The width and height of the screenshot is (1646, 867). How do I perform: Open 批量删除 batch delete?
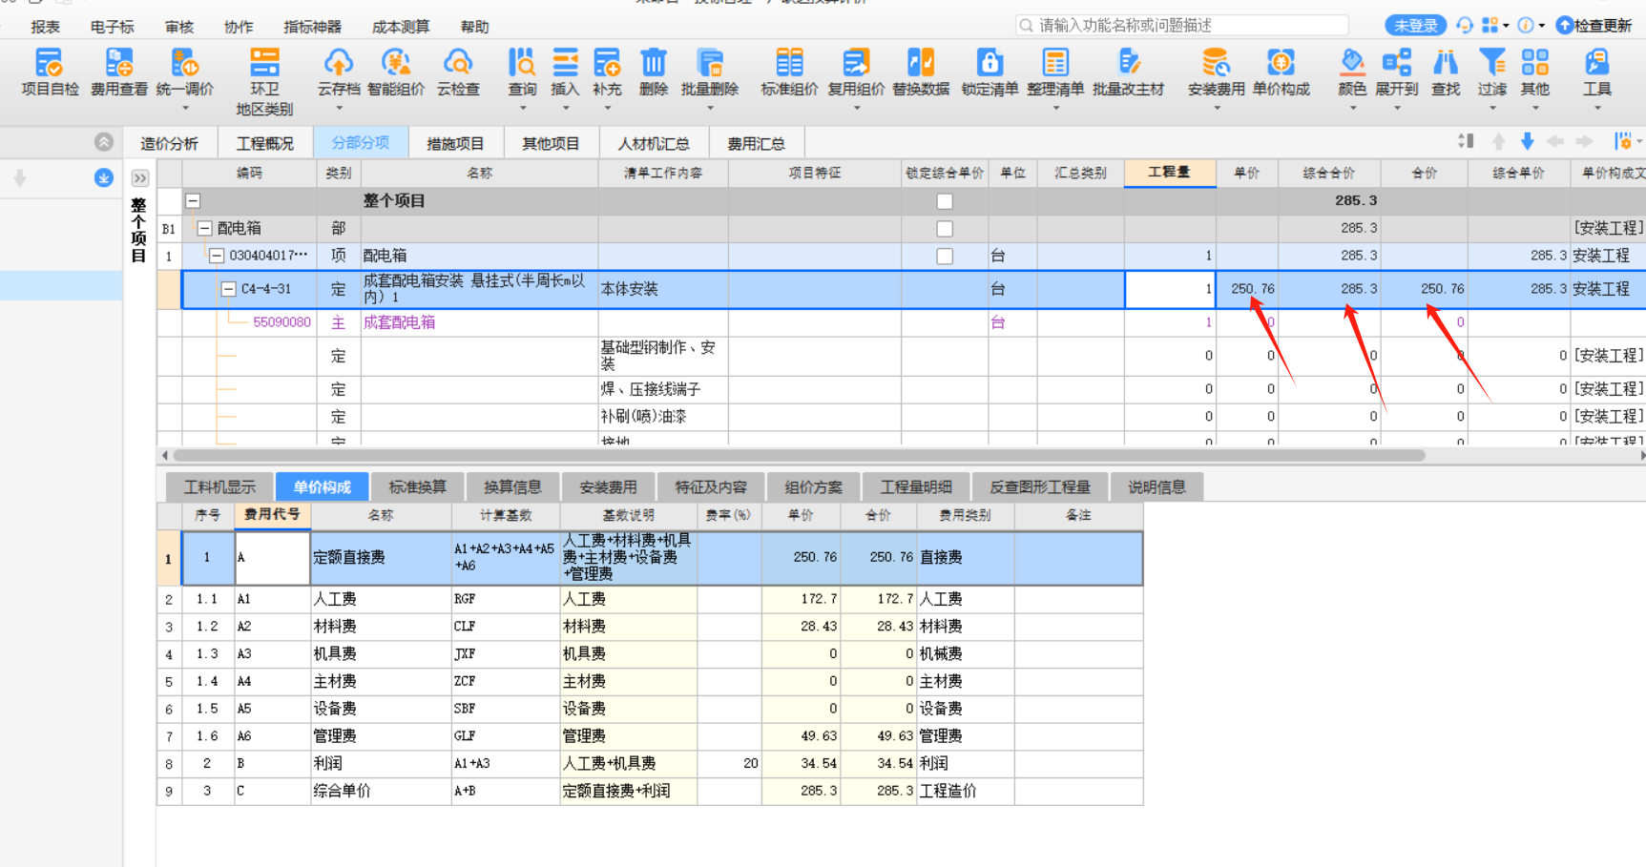coord(710,73)
